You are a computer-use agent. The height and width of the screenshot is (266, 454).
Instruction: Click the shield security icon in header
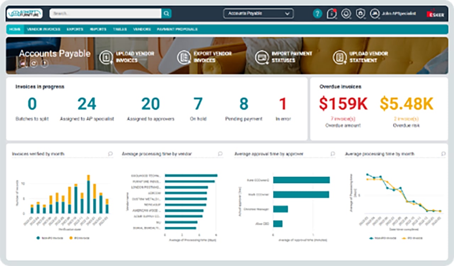[x=360, y=13]
